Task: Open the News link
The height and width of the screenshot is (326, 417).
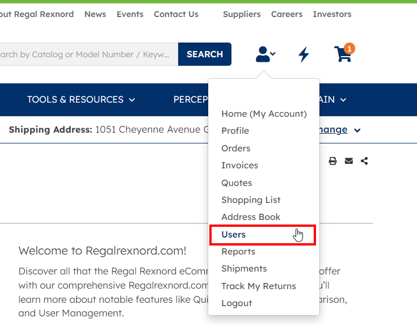Action: [95, 14]
